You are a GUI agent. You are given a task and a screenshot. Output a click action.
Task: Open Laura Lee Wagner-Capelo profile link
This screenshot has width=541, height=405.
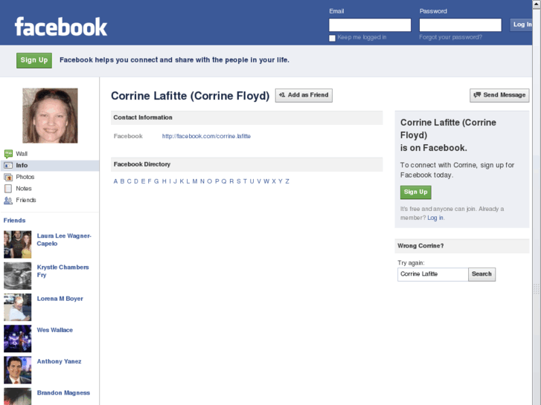pyautogui.click(x=64, y=239)
